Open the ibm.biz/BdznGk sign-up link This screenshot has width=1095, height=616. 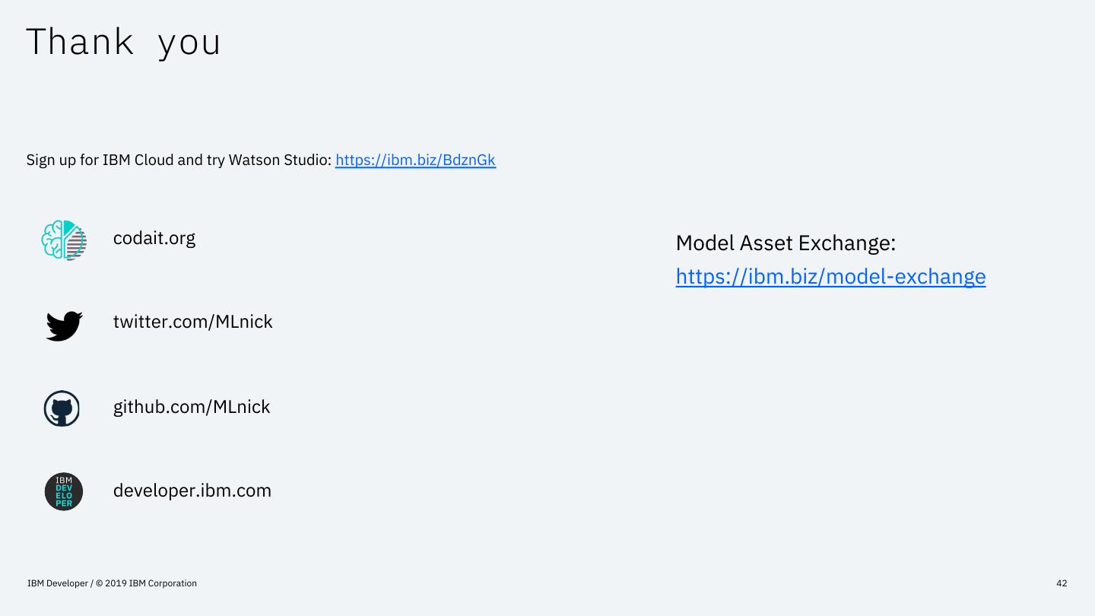415,160
